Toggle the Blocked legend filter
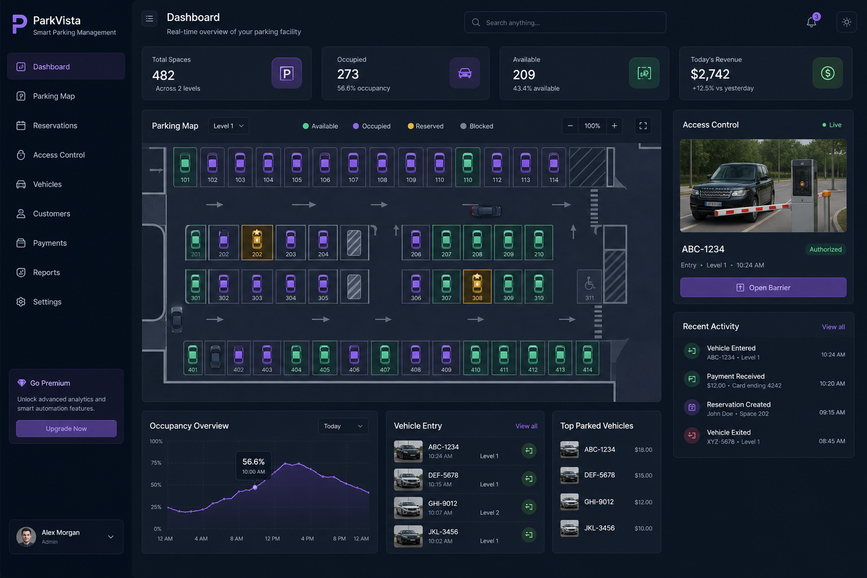867x578 pixels. click(477, 126)
